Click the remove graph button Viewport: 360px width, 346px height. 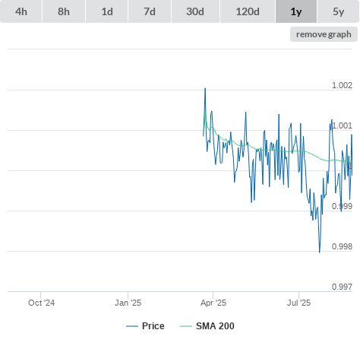324,34
